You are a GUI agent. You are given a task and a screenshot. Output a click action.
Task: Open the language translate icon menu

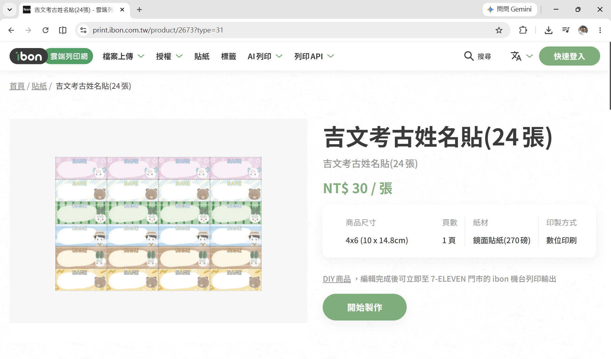click(x=522, y=56)
